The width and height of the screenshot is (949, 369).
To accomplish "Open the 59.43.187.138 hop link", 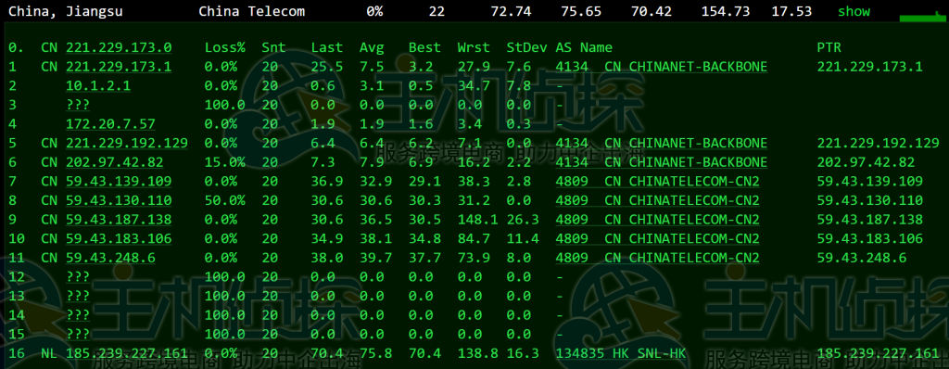I will (x=119, y=220).
